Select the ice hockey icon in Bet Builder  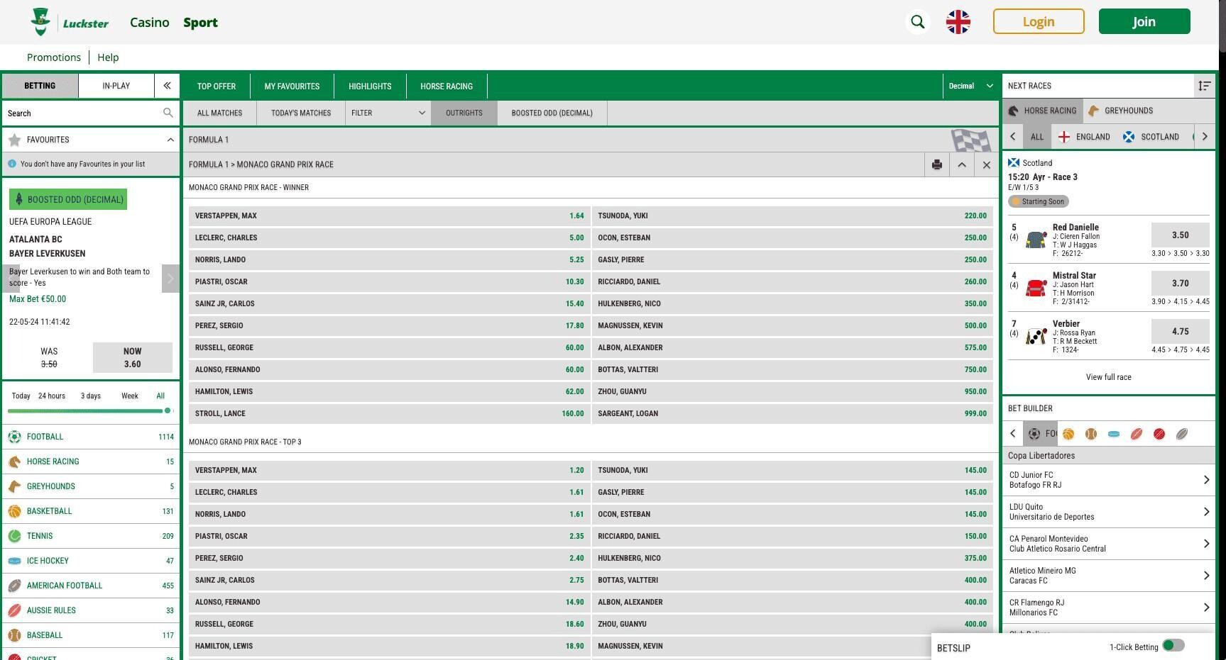pyautogui.click(x=1114, y=434)
